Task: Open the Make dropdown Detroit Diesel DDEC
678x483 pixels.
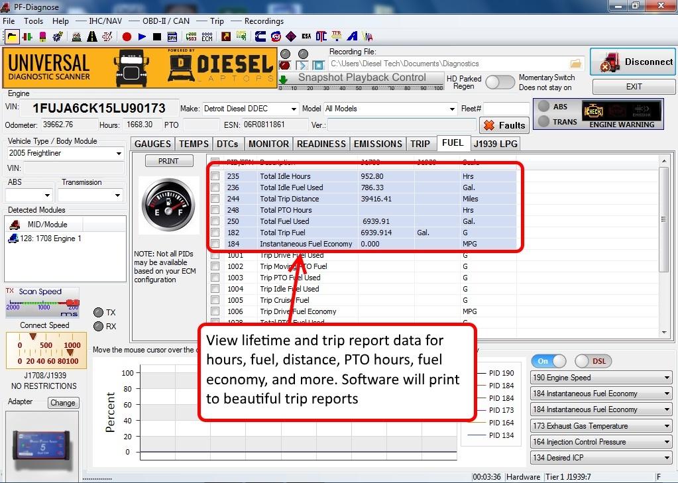Action: [250, 109]
